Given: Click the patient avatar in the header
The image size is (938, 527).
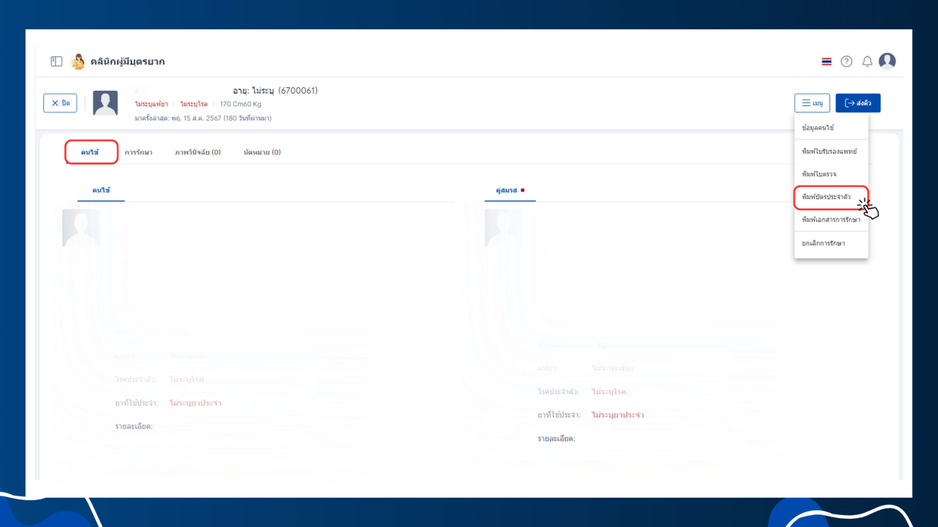Looking at the screenshot, I should [105, 103].
